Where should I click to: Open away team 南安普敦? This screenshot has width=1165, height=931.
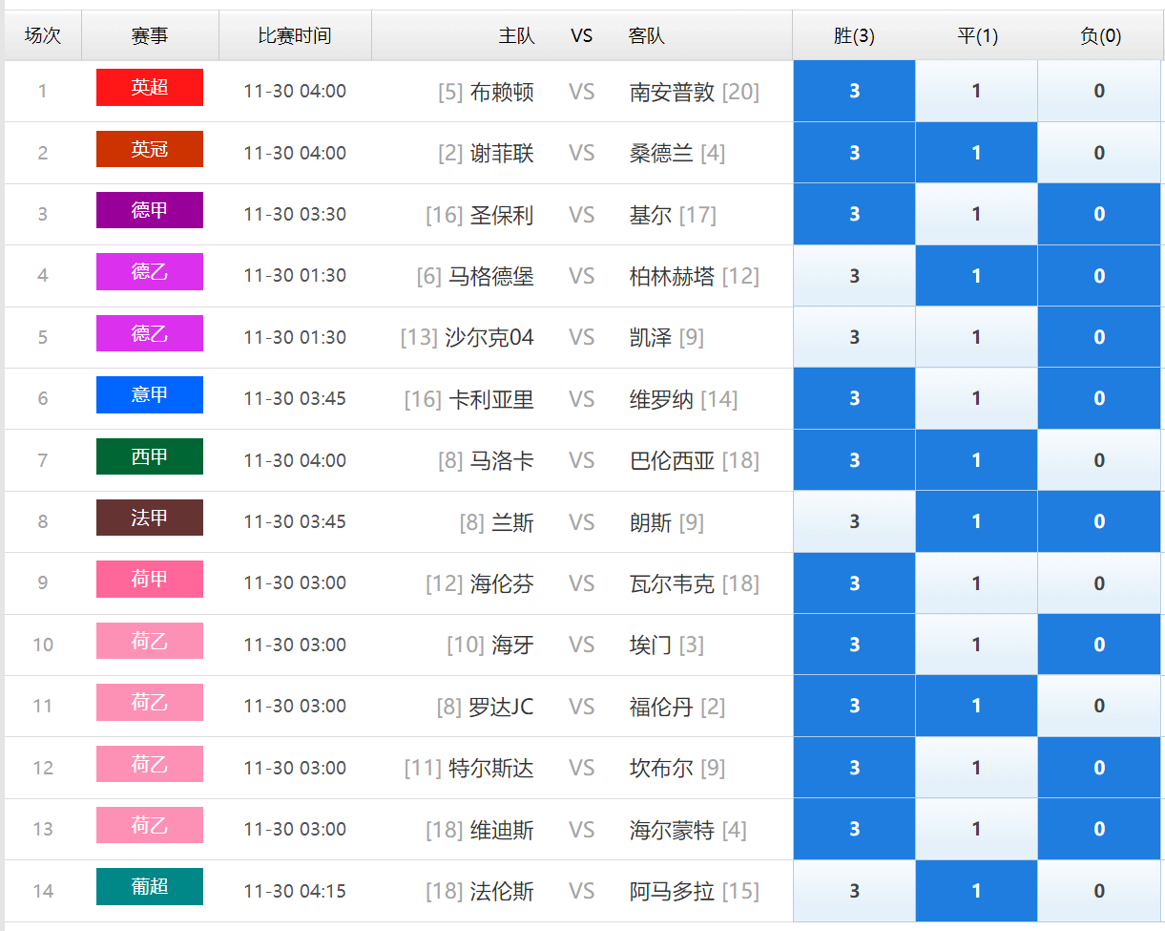[672, 92]
